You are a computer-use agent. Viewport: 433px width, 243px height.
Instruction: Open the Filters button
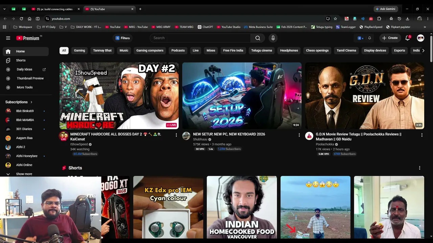122,38
